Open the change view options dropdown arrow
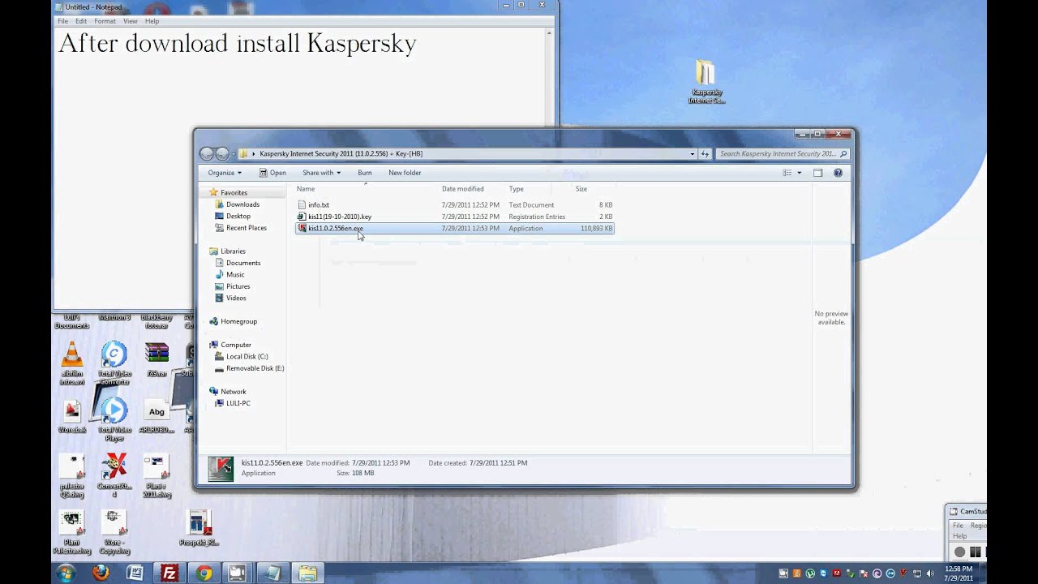Viewport: 1038px width, 584px height. [x=799, y=173]
